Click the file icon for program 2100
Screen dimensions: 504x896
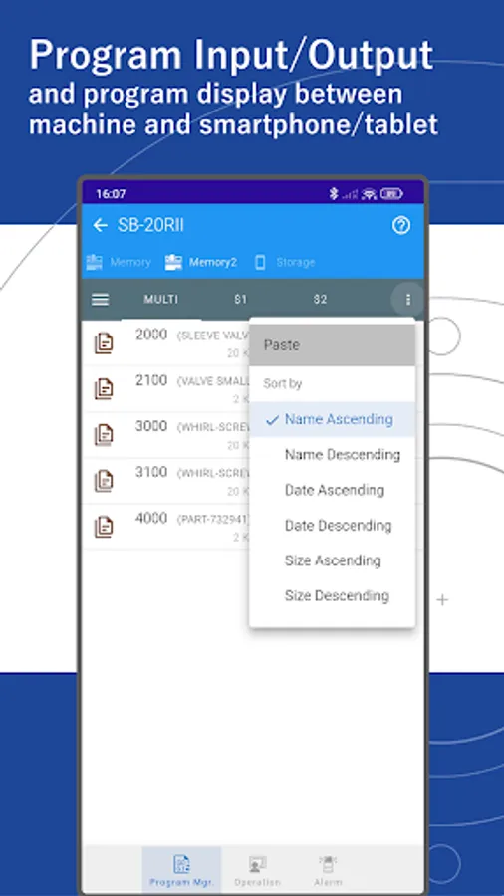click(x=104, y=389)
